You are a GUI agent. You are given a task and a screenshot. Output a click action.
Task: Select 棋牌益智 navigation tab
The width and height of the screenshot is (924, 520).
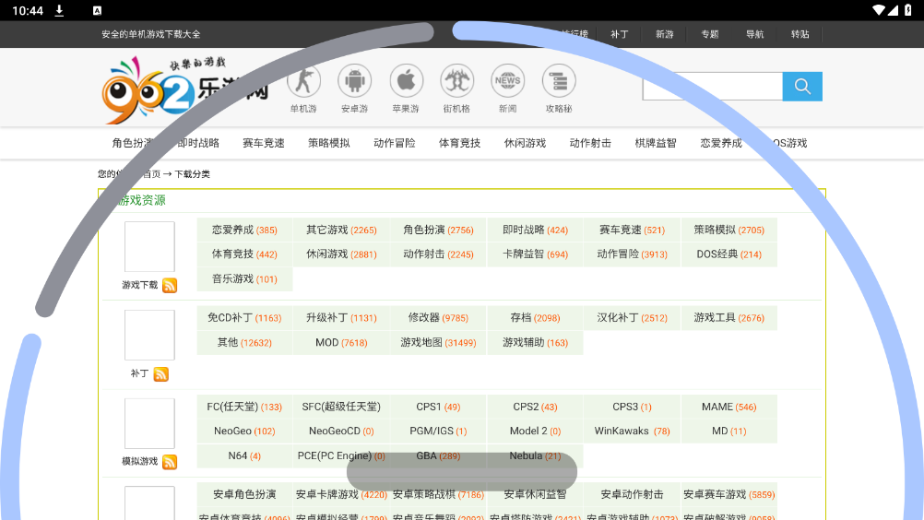click(656, 143)
